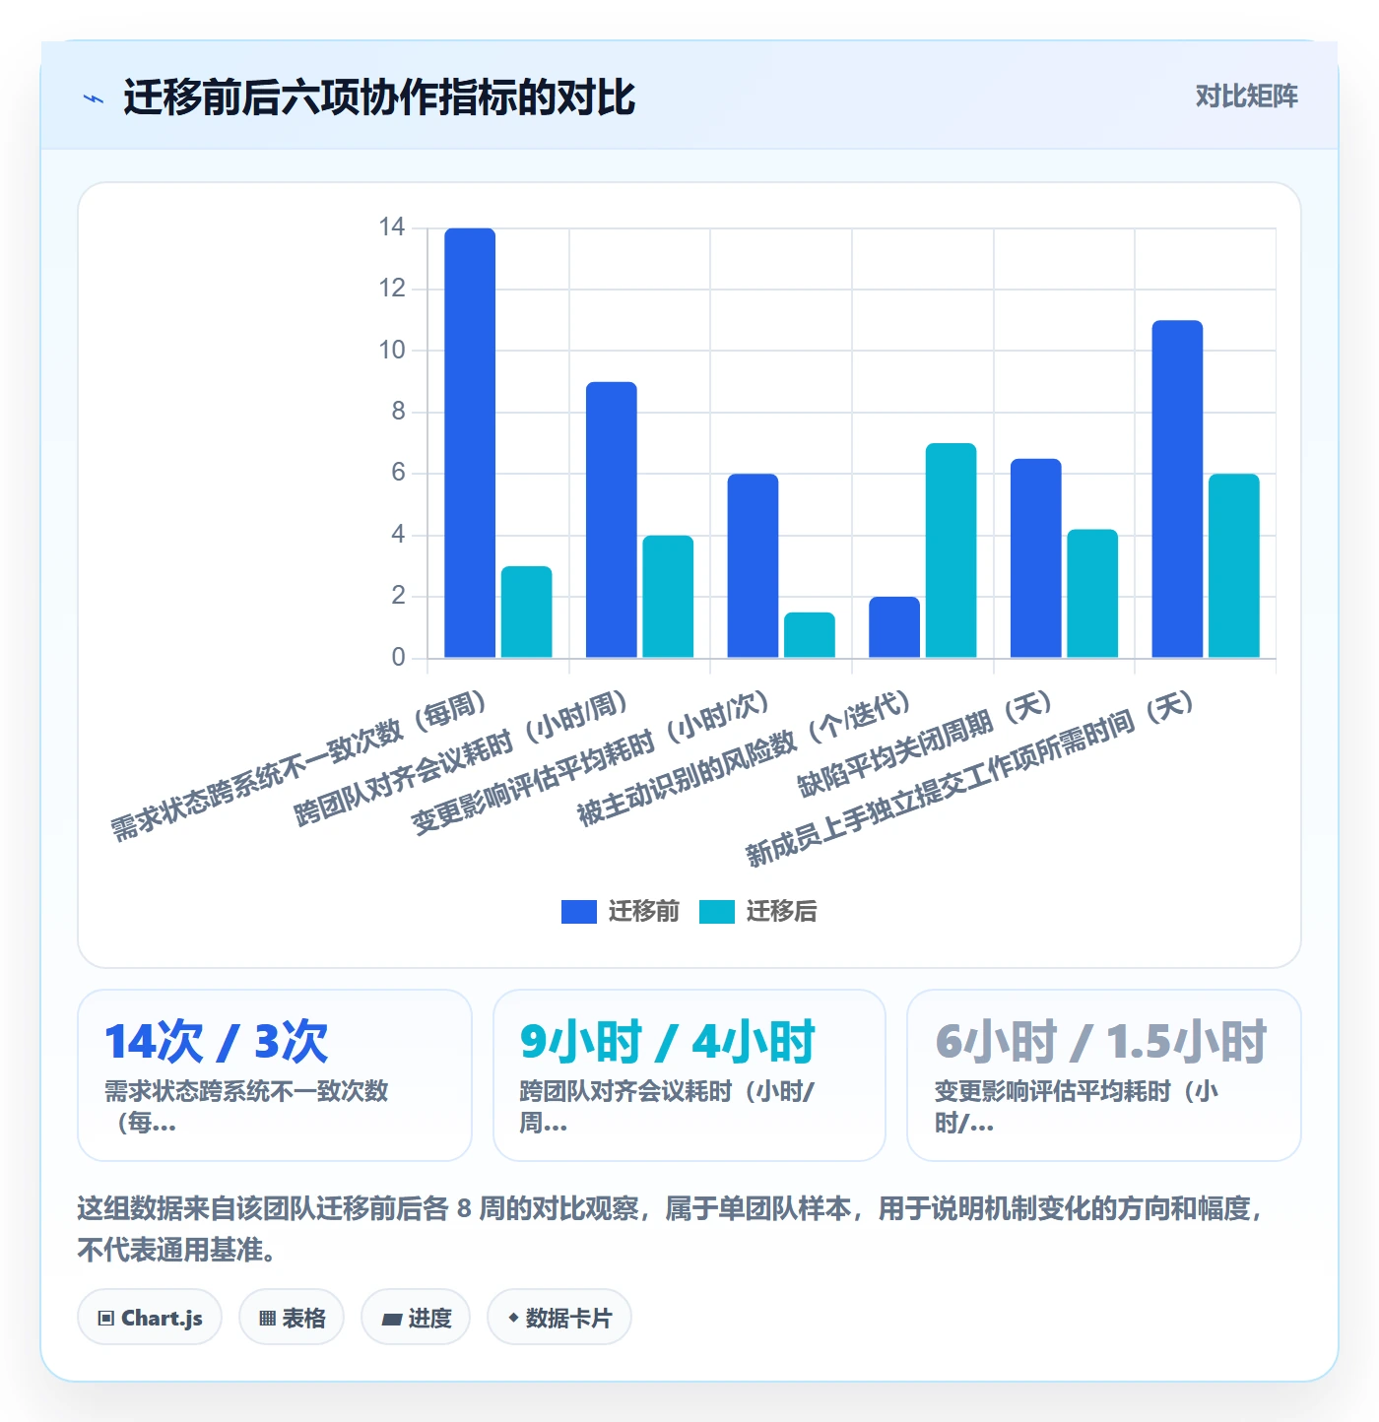Open the 14次 / 3次 data card

[x=275, y=1075]
